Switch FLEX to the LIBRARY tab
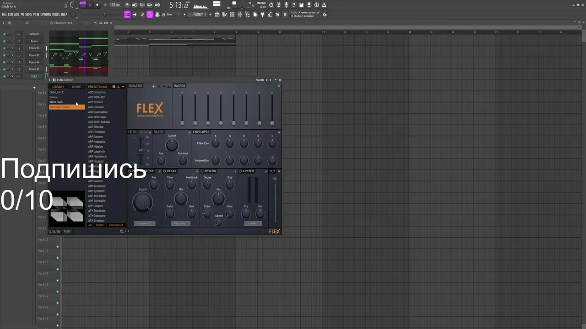 tap(58, 87)
